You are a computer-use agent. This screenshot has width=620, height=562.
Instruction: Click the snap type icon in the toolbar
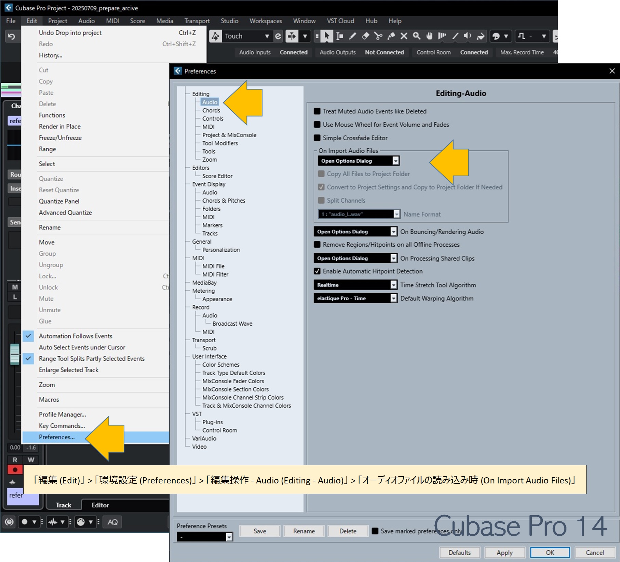pos(522,36)
